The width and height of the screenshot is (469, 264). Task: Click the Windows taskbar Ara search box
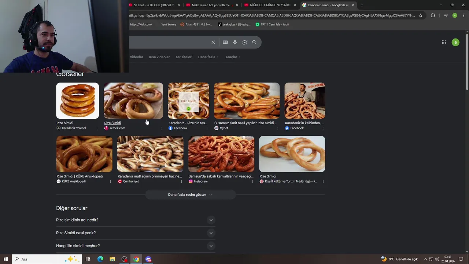tap(47, 259)
